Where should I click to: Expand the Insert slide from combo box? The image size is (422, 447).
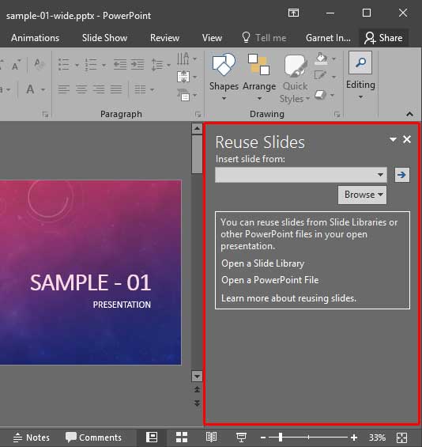(301, 175)
